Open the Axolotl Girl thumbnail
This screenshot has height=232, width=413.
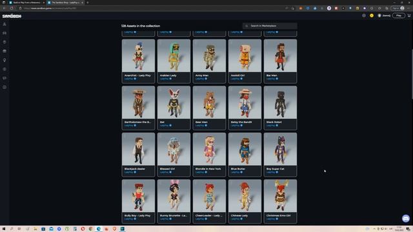click(245, 56)
